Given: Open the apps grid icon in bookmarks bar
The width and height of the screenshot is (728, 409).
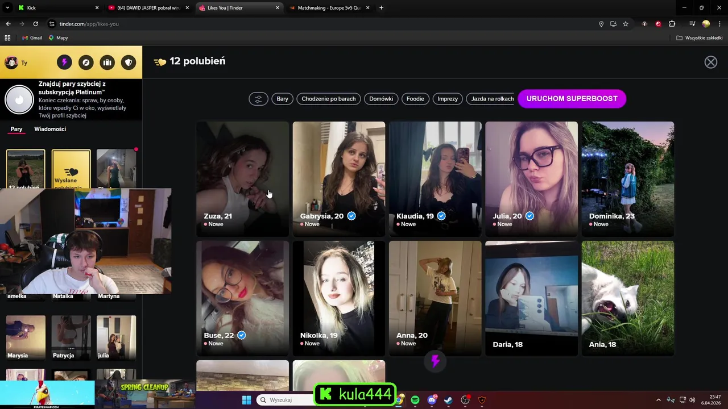Looking at the screenshot, I should coord(7,37).
